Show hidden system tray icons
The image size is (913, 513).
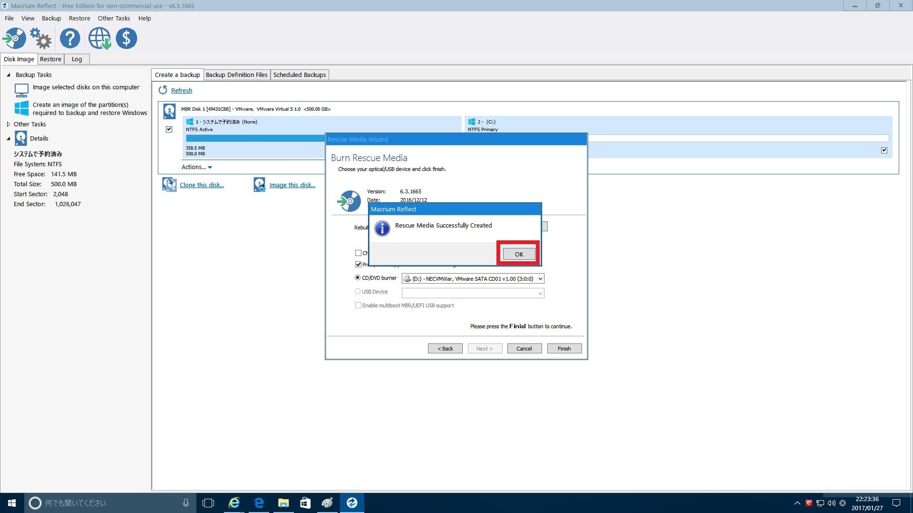797,503
